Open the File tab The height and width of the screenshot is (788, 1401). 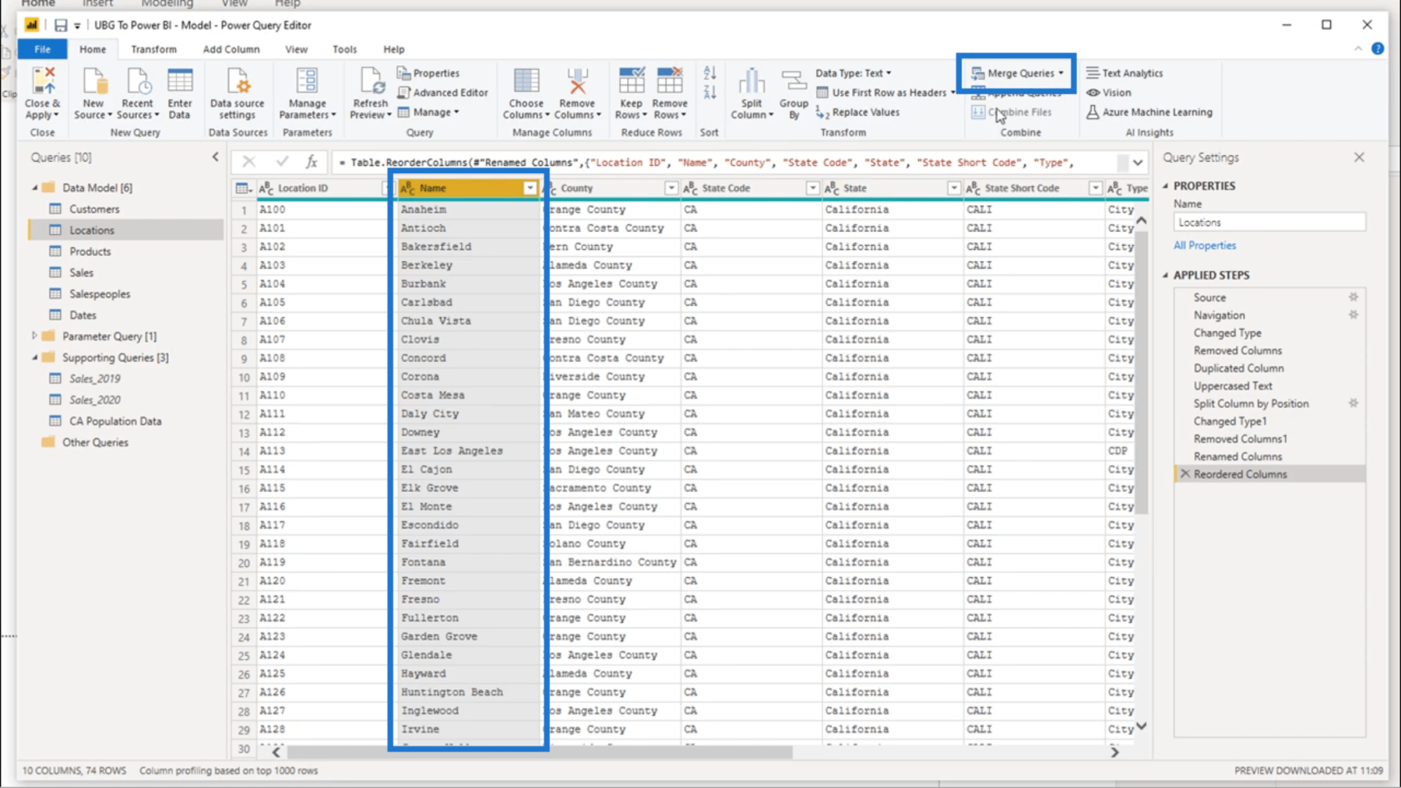43,49
